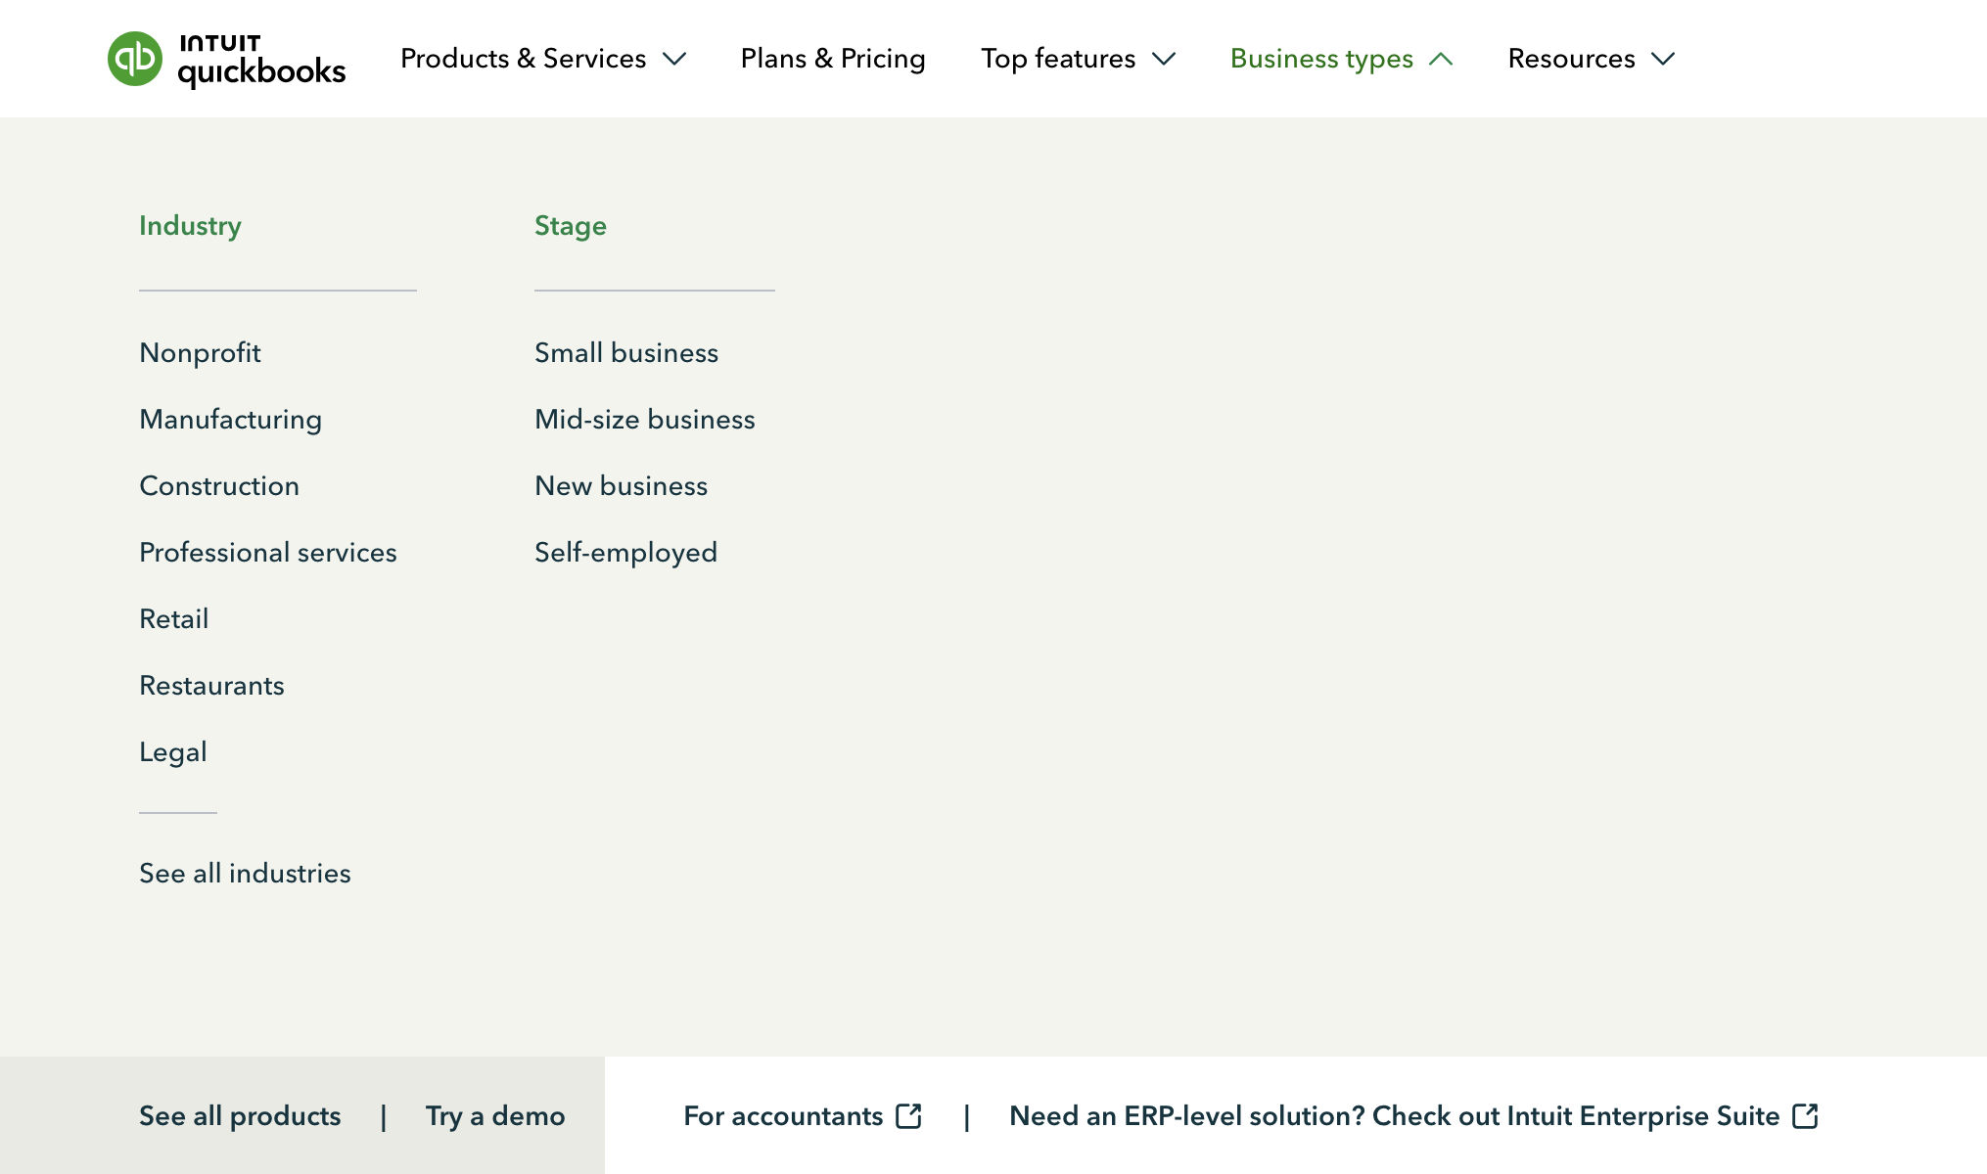
Task: Select Construction industry
Action: point(219,485)
